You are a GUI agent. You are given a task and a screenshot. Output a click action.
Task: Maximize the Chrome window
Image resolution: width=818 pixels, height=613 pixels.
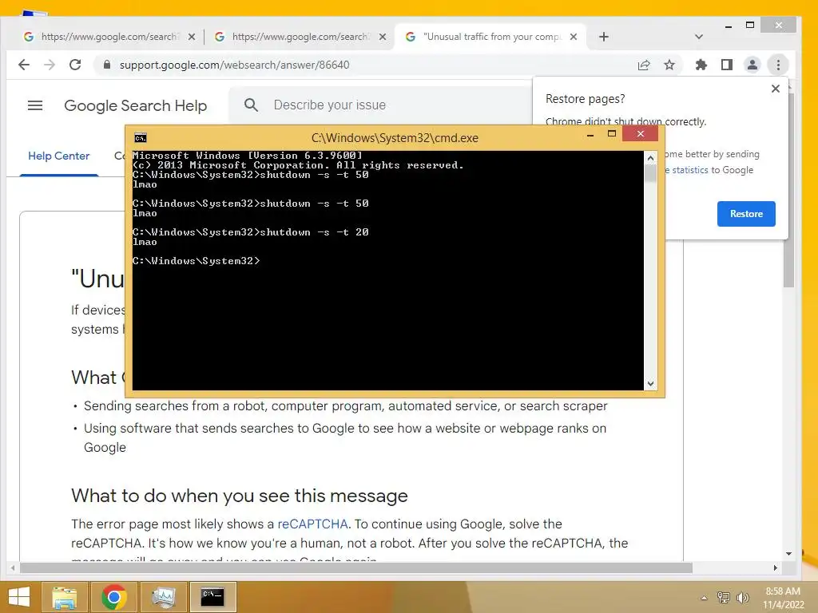pos(749,25)
